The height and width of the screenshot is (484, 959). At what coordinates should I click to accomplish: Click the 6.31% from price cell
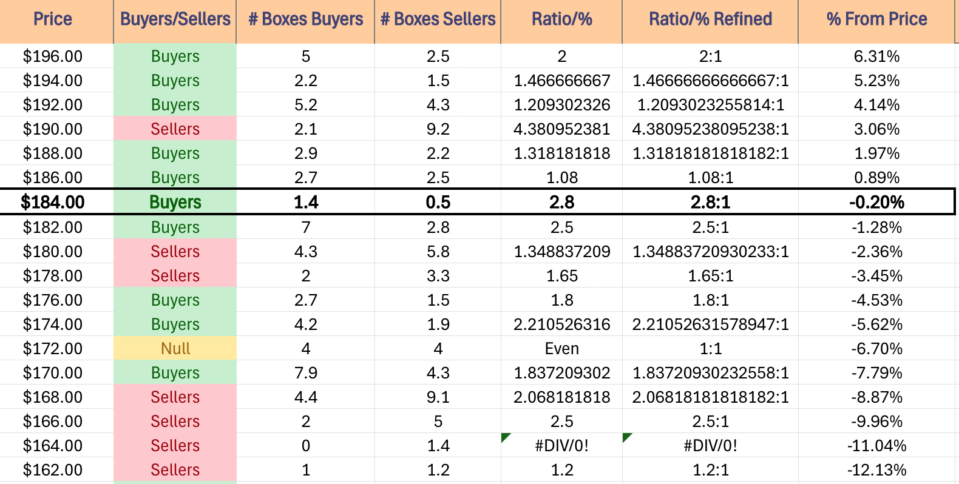(x=876, y=56)
